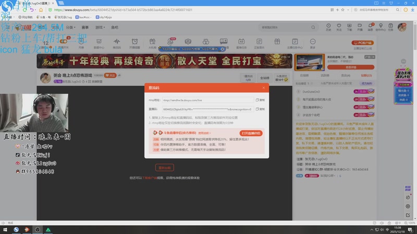417x234 pixels.
Task: Open the 开播提醒 alarm clock icon
Action: point(134,43)
